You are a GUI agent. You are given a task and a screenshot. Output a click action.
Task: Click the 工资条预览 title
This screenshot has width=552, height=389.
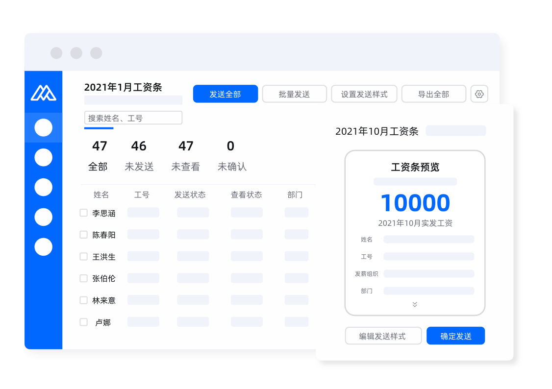tap(415, 167)
